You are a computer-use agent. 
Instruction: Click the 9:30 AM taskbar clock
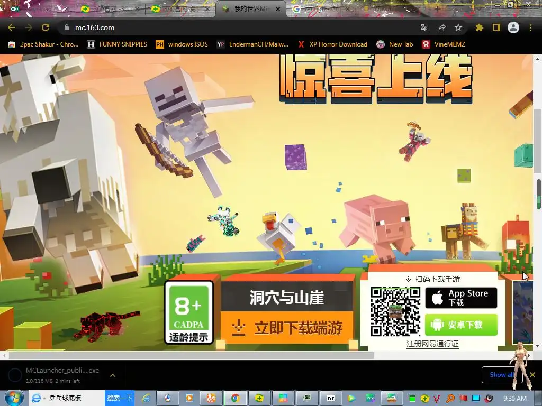tap(515, 399)
